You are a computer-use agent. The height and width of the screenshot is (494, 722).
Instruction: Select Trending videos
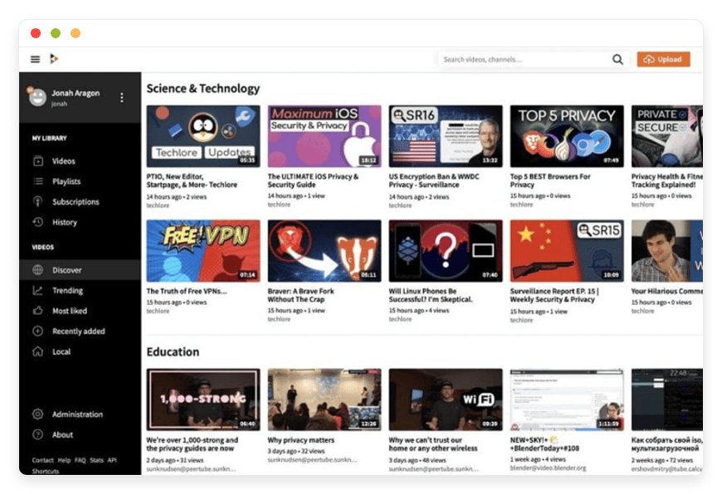[x=68, y=291]
